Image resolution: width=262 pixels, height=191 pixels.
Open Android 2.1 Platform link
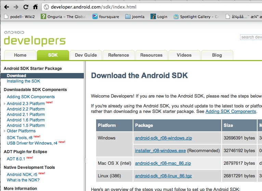pyautogui.click(x=26, y=115)
